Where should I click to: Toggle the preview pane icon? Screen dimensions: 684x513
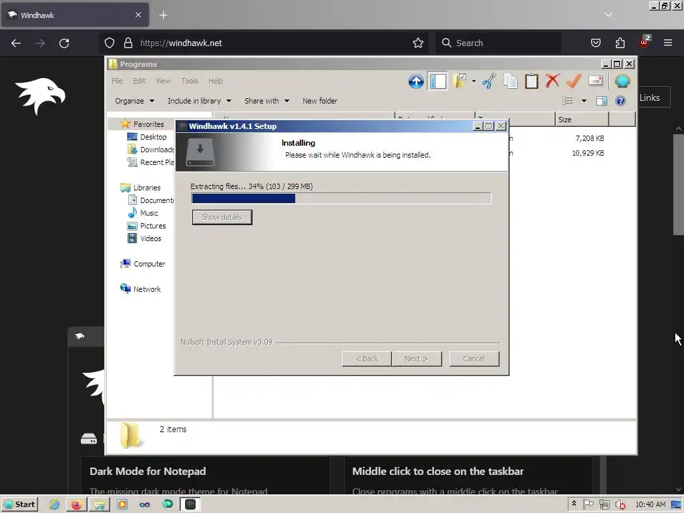[x=602, y=102]
